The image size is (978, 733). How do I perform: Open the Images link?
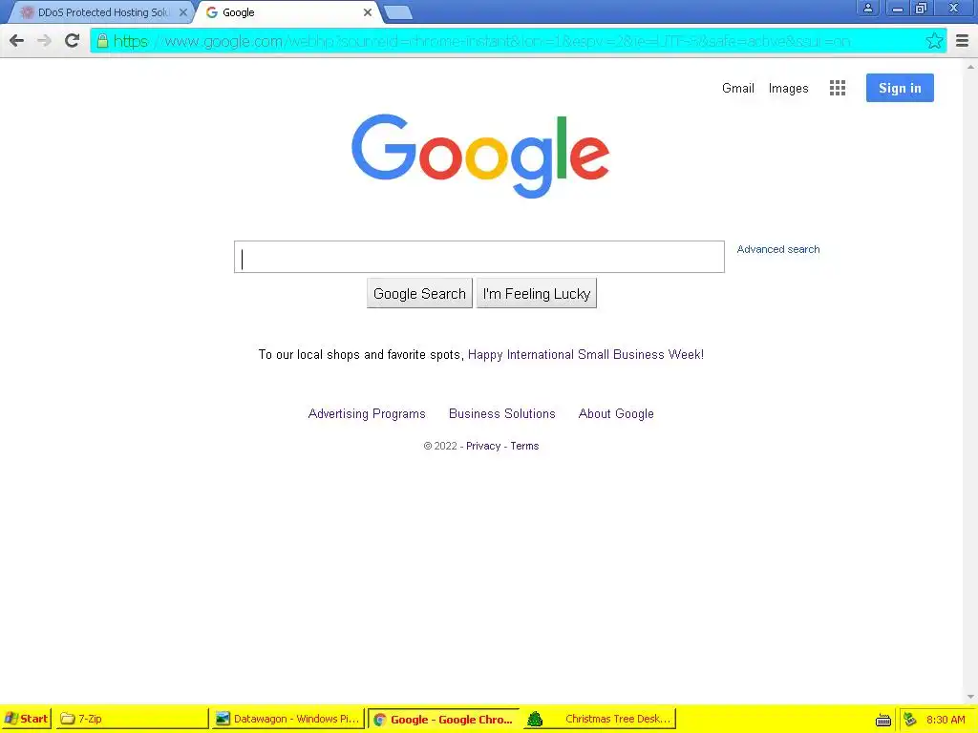(x=788, y=89)
